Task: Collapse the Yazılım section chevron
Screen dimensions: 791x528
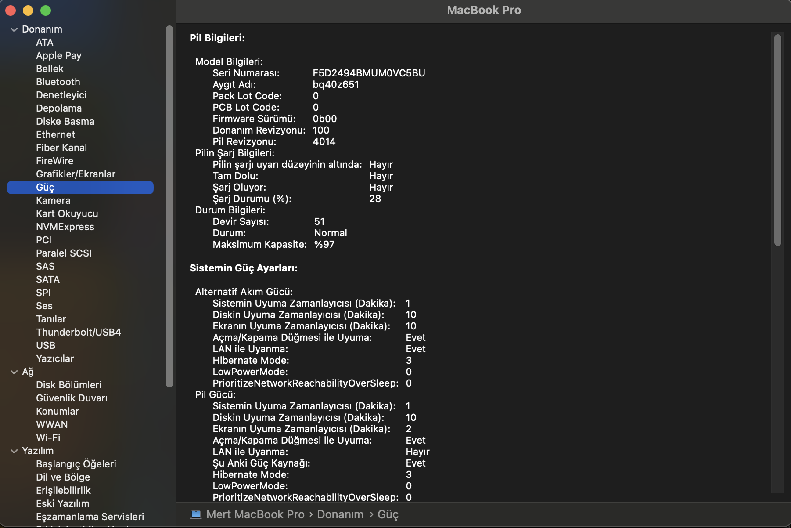Action: 14,451
